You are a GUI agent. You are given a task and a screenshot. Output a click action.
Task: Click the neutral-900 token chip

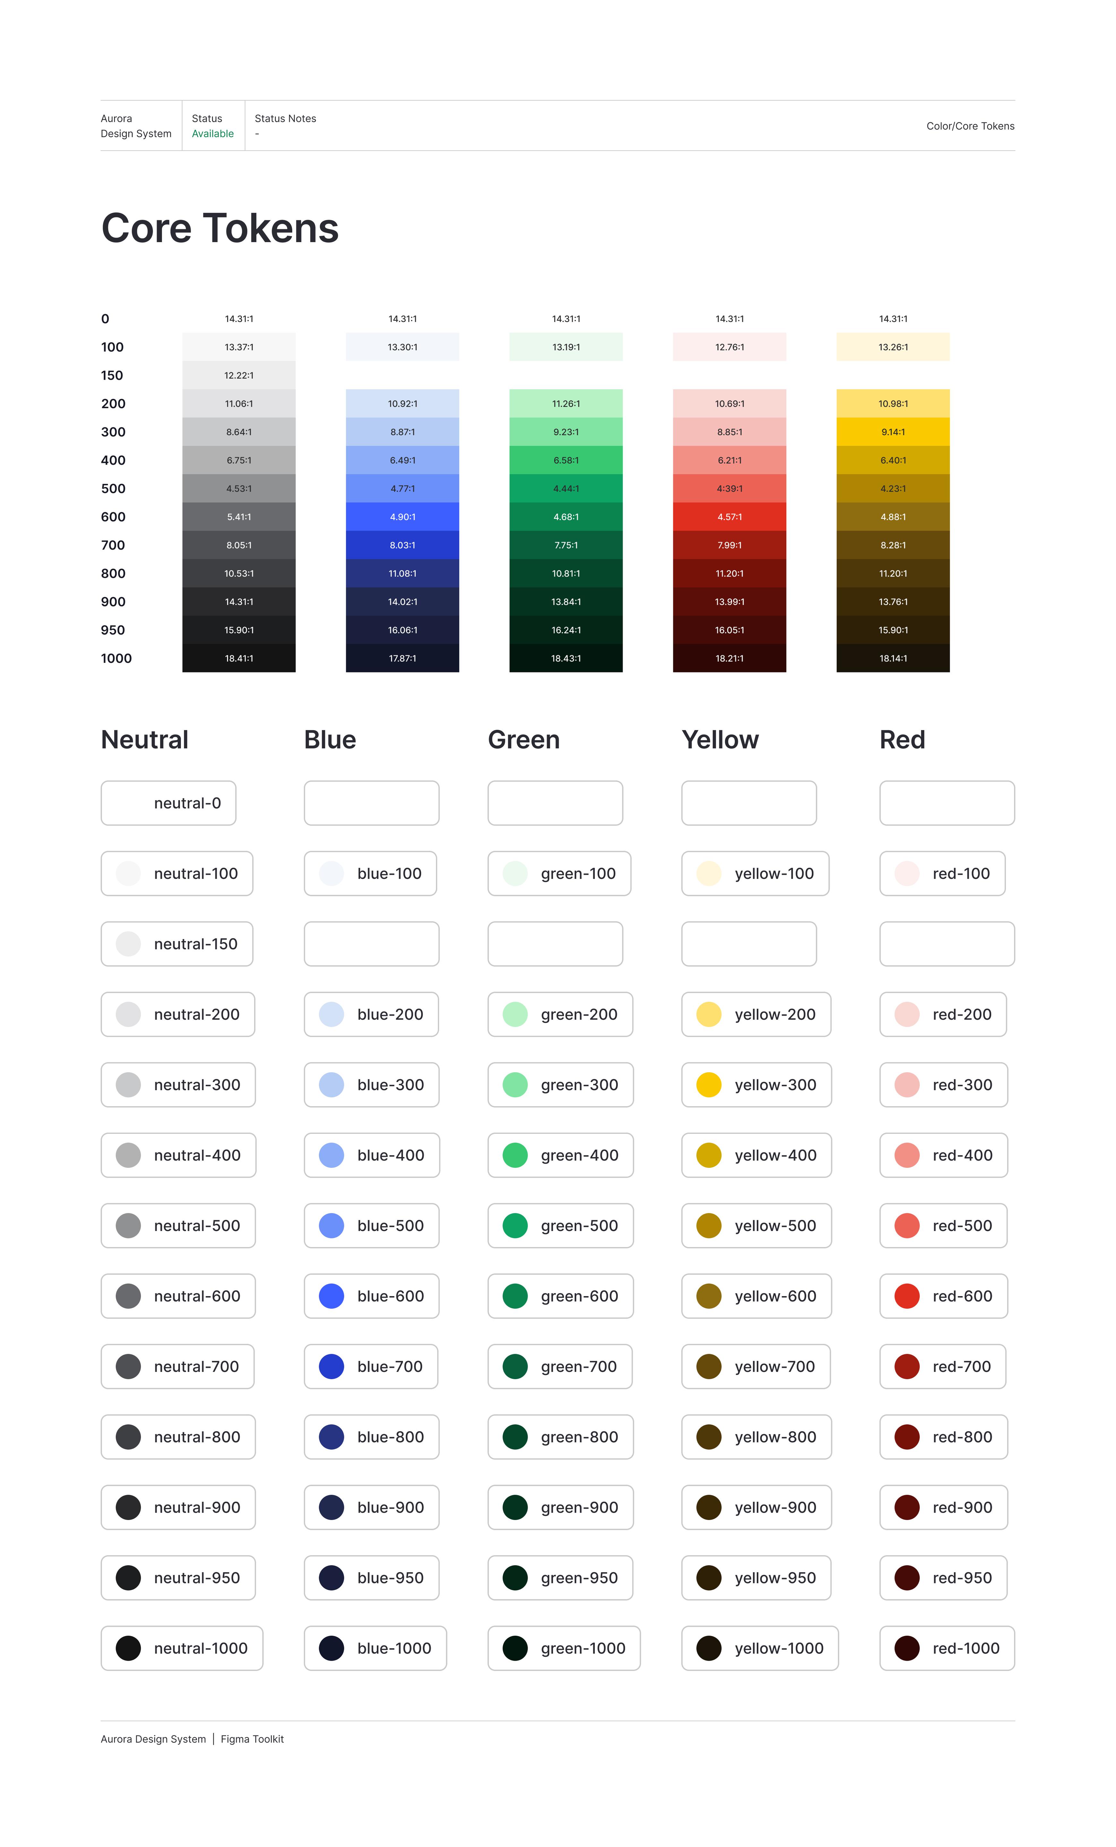(178, 1507)
